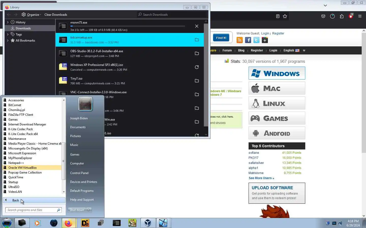Open Computer from the Start menu
Viewport: 366px width, 228px height.
click(x=77, y=163)
